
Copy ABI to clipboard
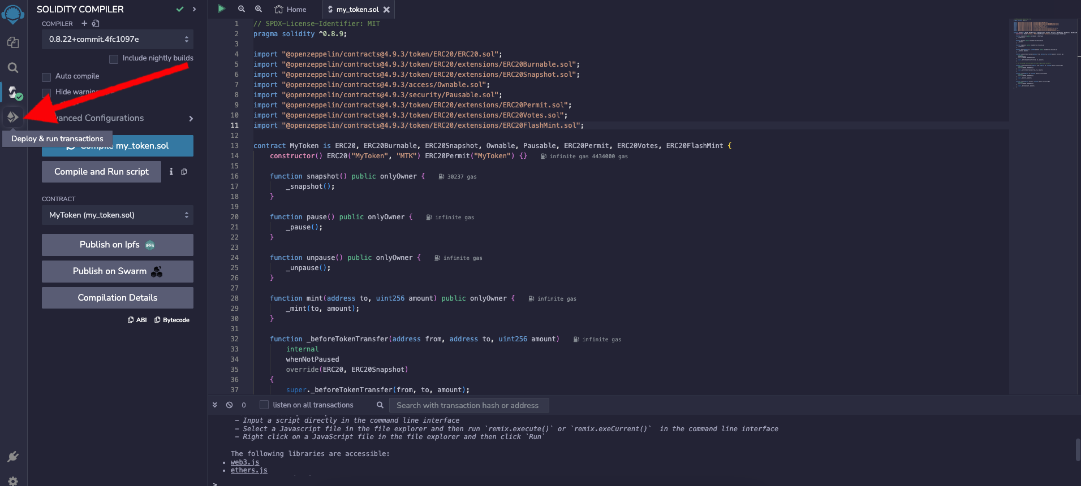tap(137, 320)
